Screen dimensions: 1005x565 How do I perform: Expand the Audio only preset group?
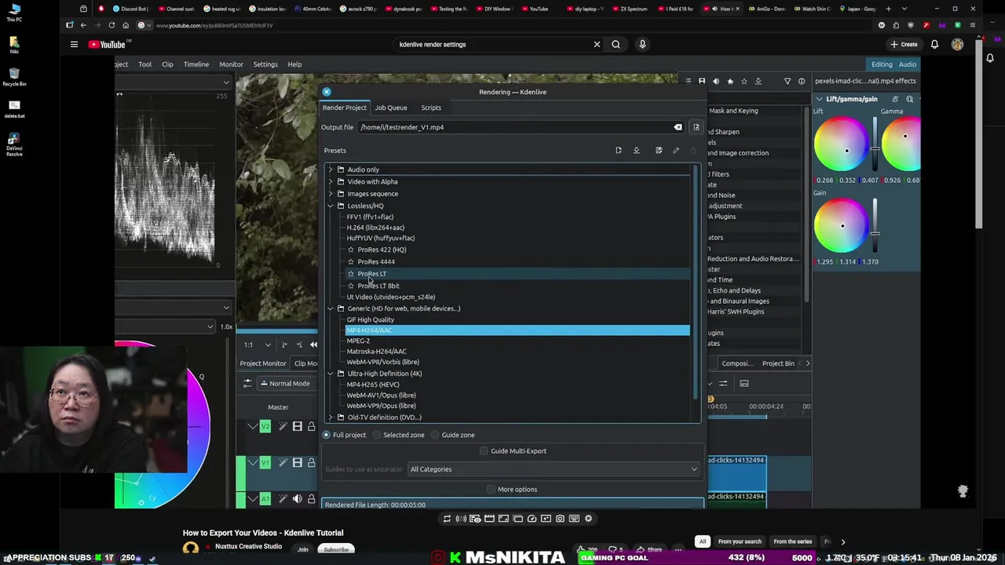331,169
